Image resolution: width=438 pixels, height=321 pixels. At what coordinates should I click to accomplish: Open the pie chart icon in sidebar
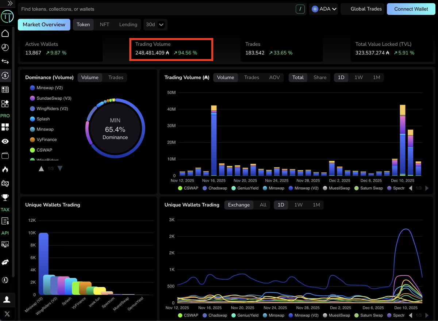click(x=5, y=47)
